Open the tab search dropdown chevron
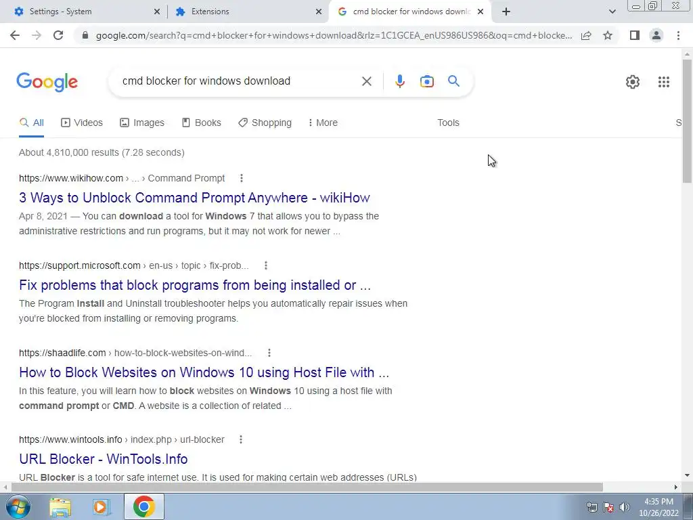Screen dimensions: 693x520 612,12
